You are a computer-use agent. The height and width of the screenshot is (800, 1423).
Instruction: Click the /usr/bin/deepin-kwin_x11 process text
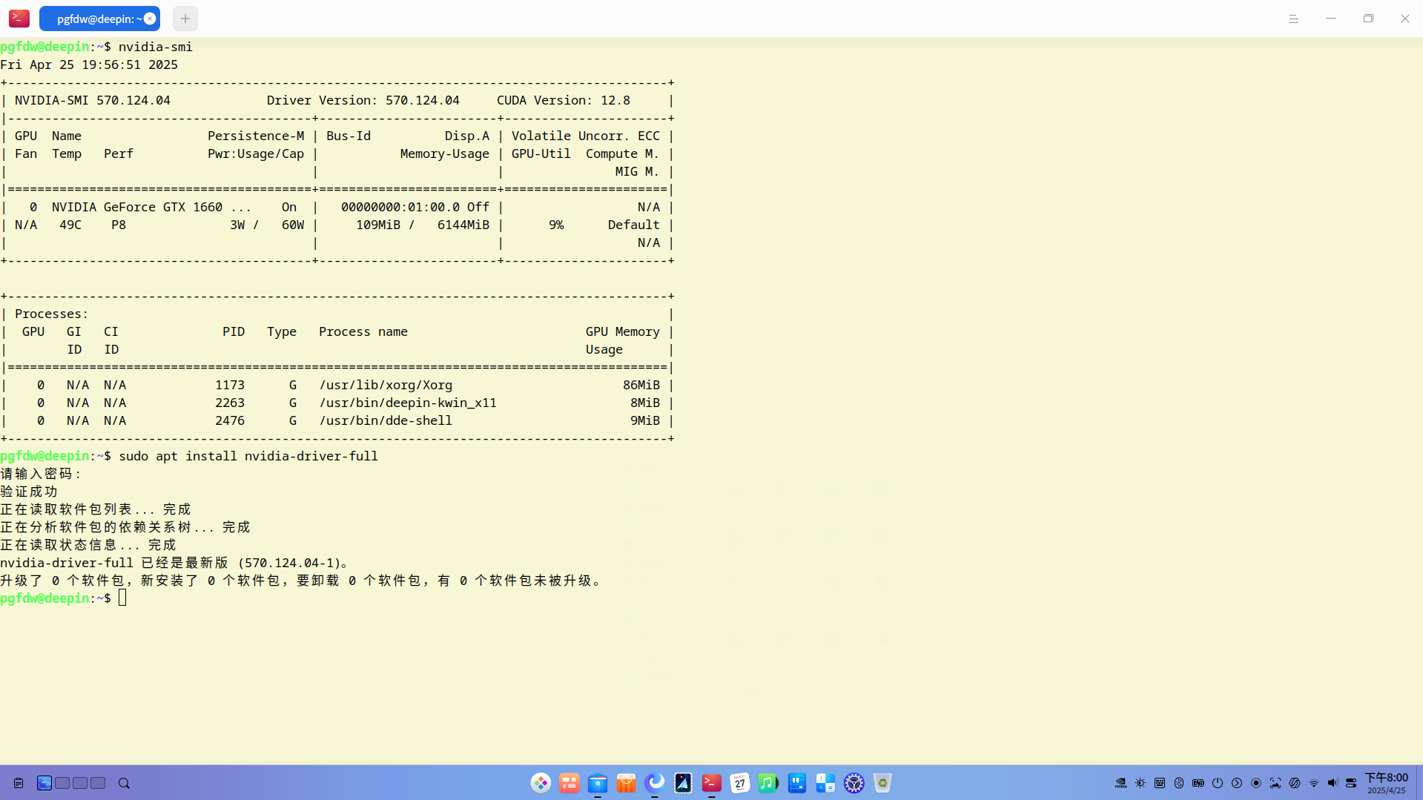408,403
